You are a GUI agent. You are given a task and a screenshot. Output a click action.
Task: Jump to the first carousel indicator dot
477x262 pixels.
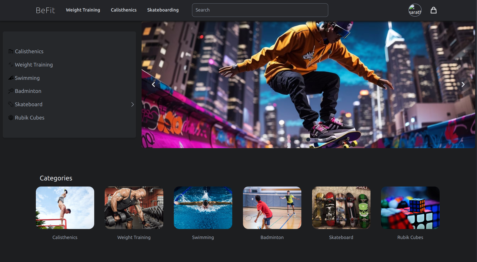coord(292,139)
